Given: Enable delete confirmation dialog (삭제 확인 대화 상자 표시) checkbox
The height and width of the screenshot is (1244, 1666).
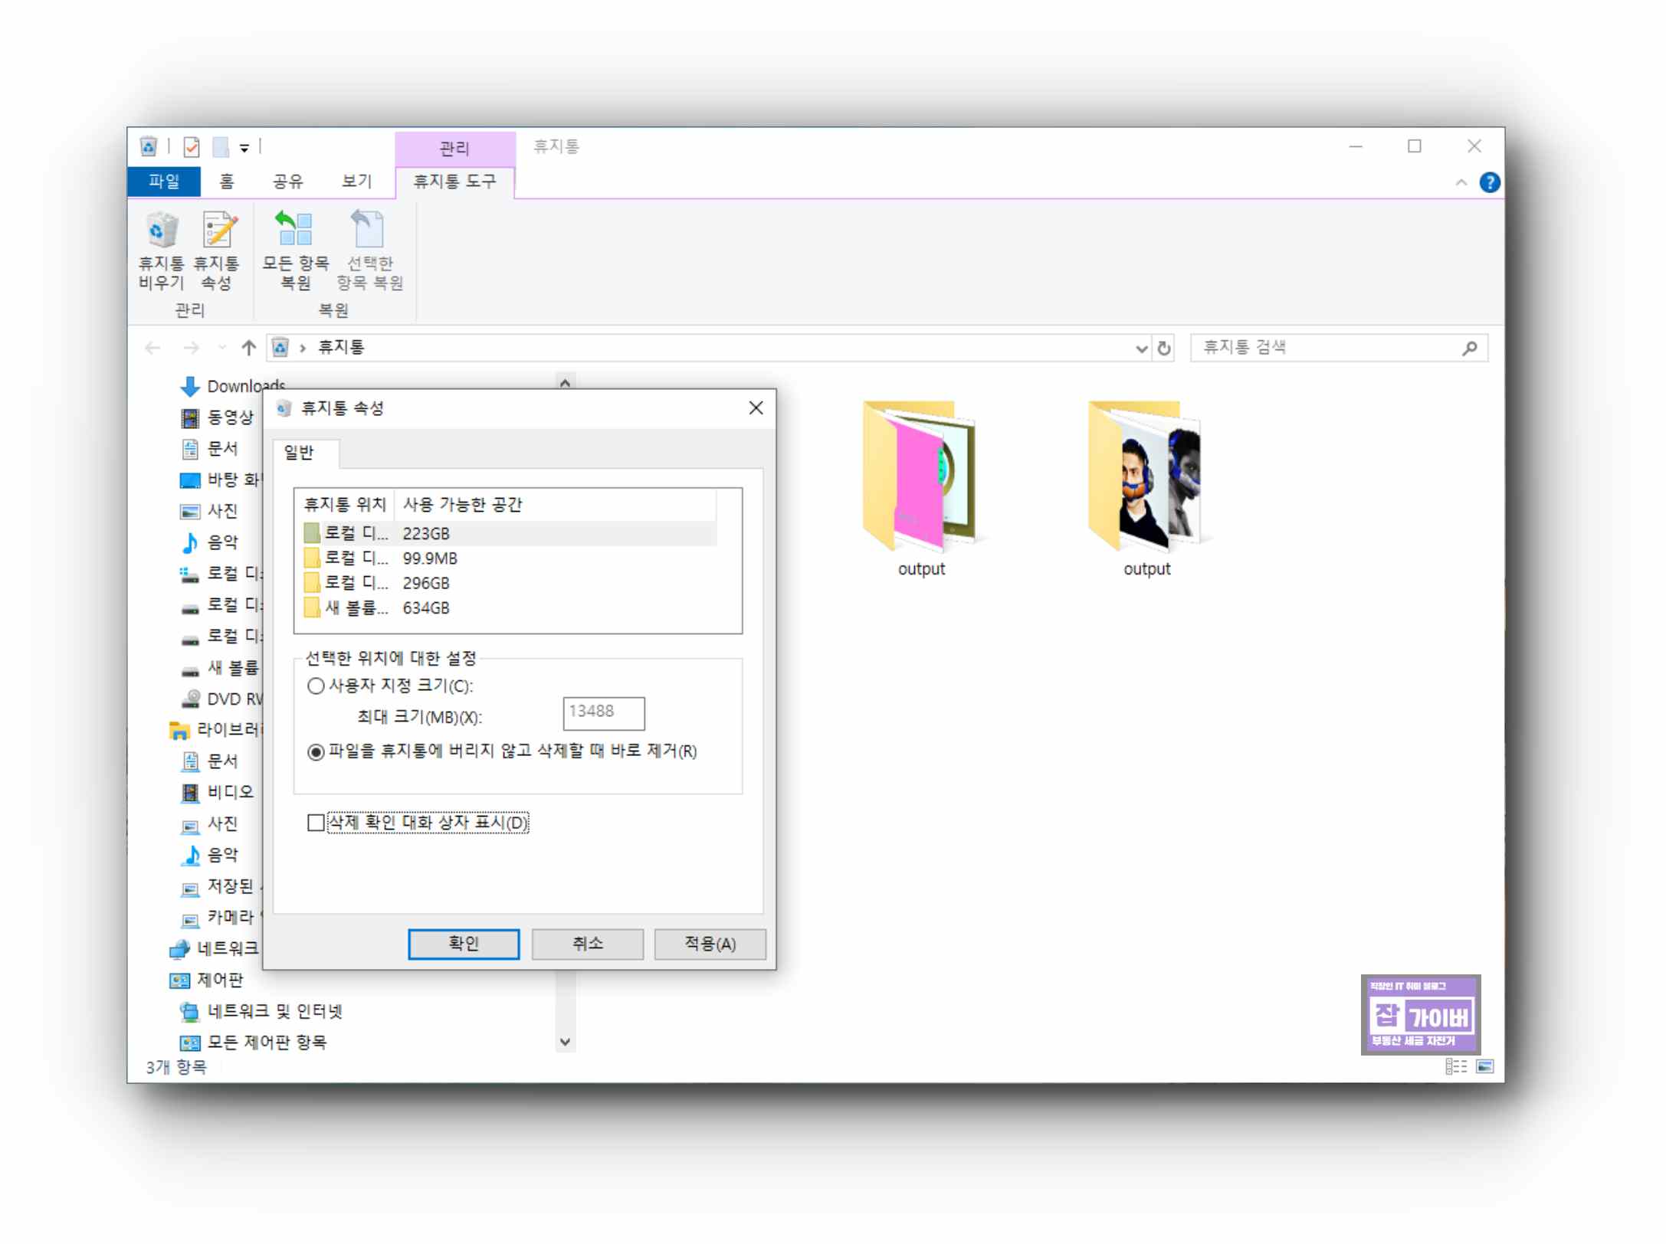Looking at the screenshot, I should coord(316,823).
